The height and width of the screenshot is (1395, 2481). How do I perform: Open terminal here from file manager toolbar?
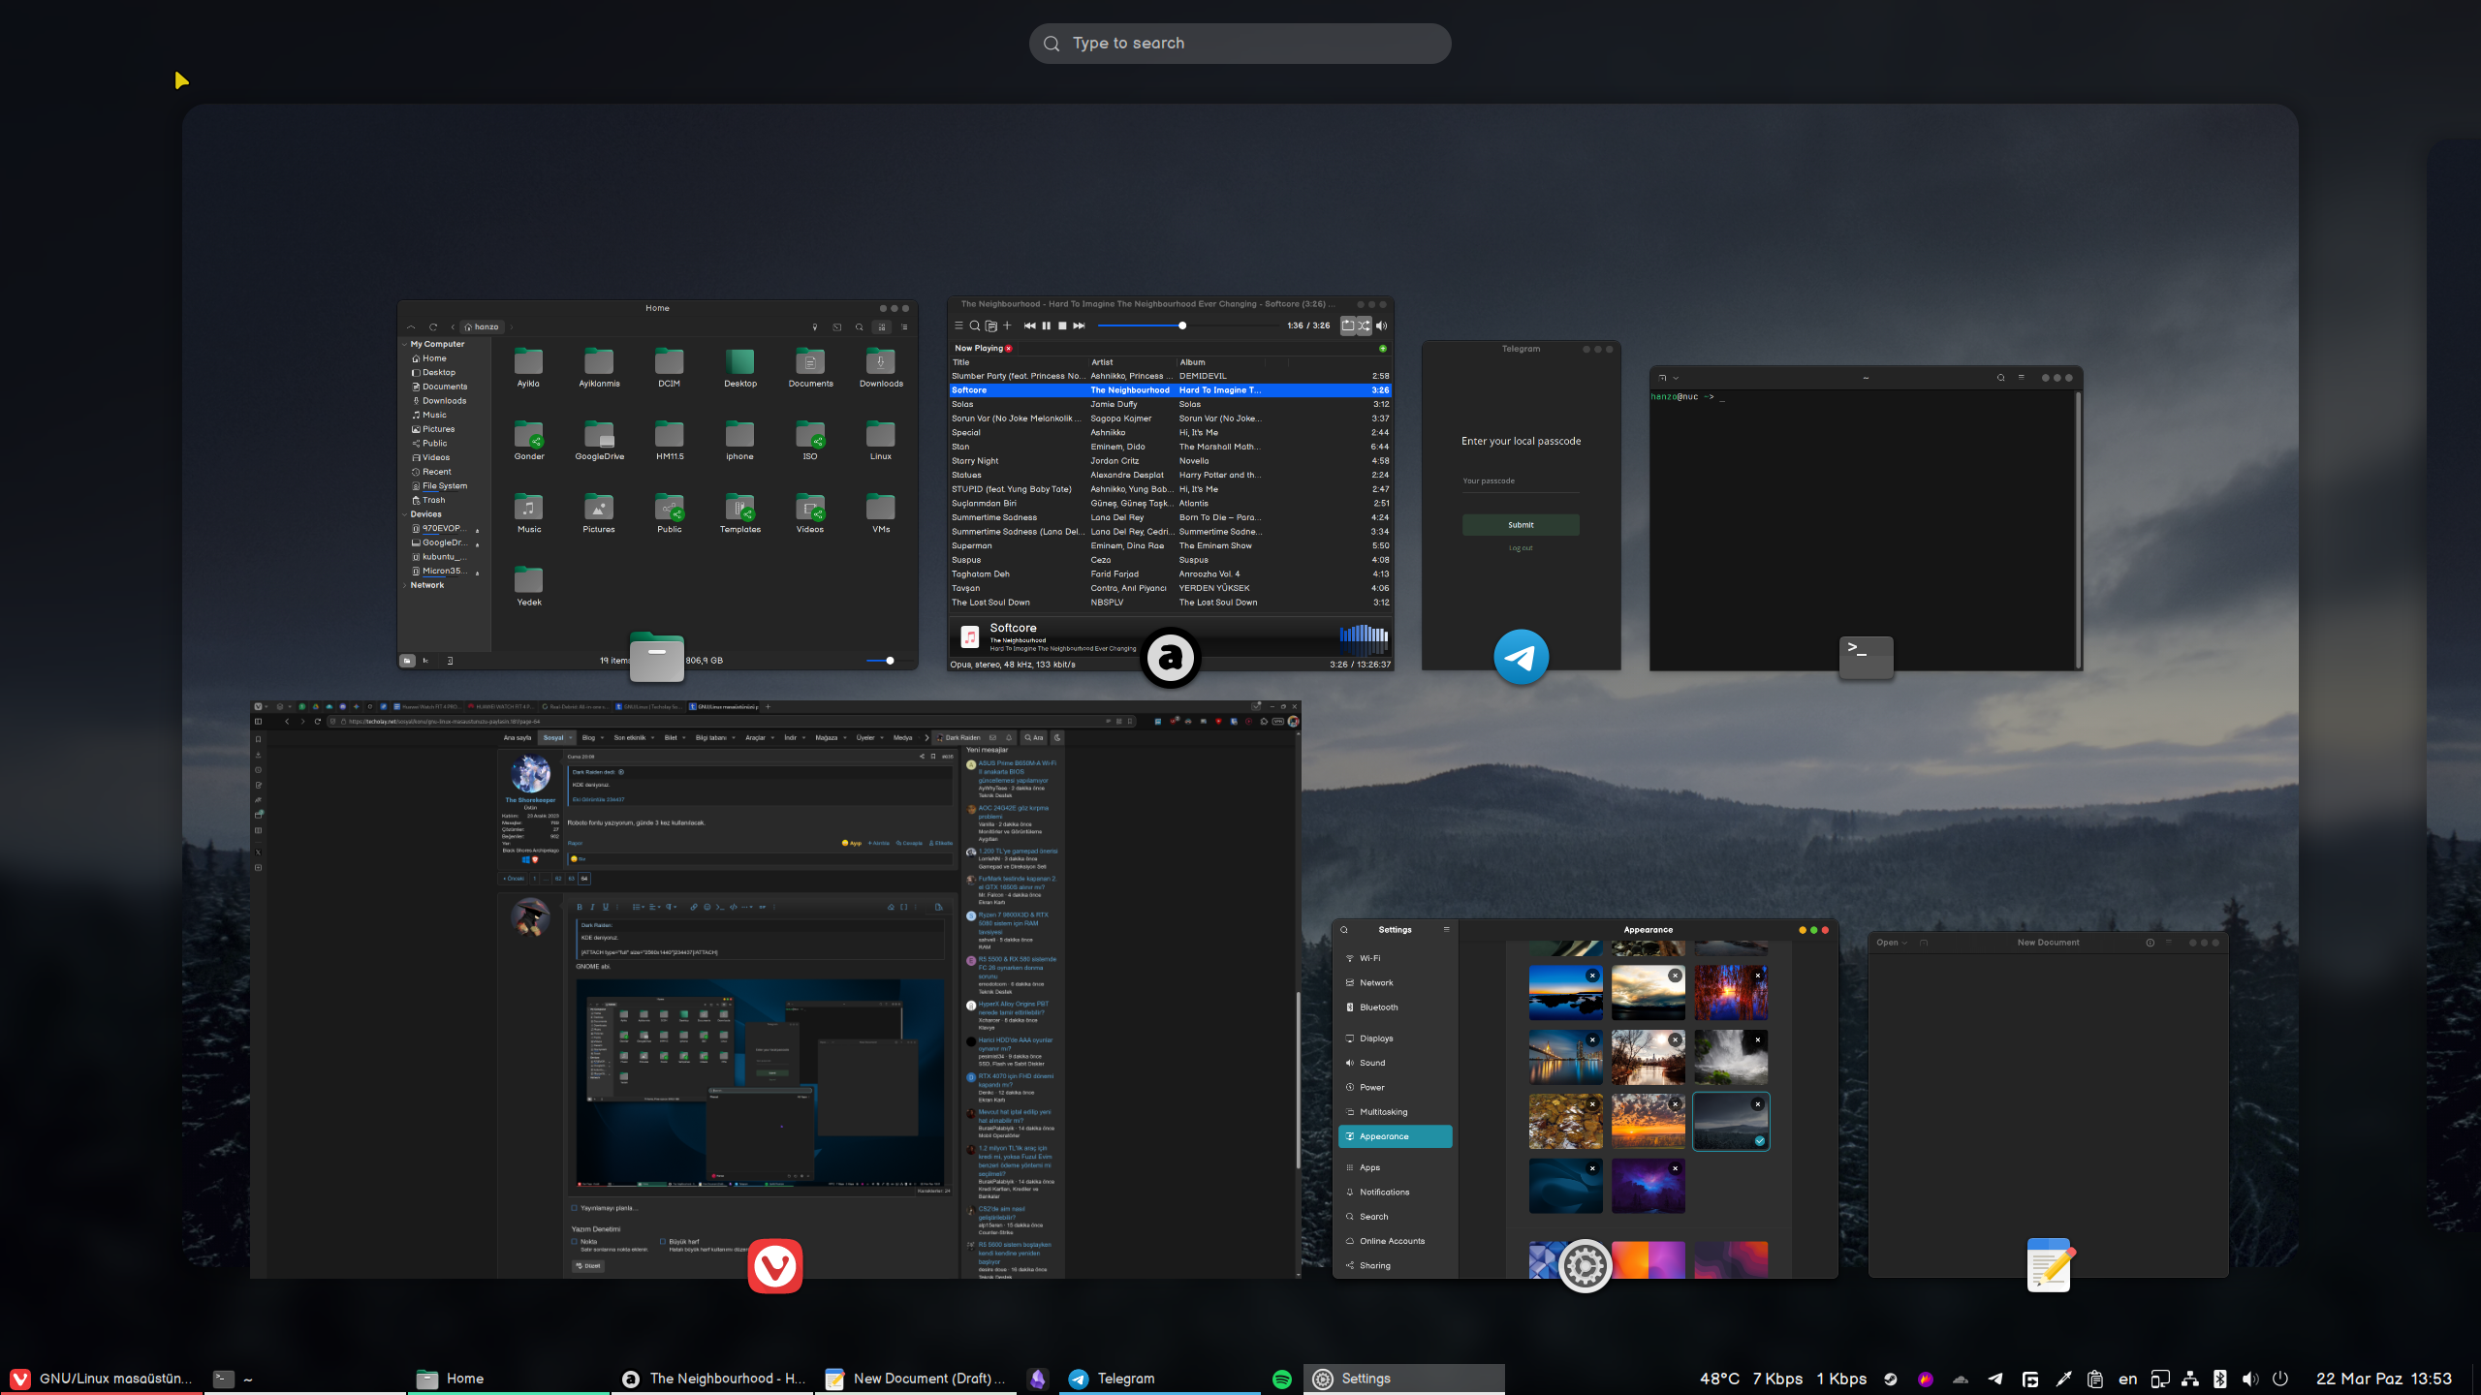click(x=837, y=327)
